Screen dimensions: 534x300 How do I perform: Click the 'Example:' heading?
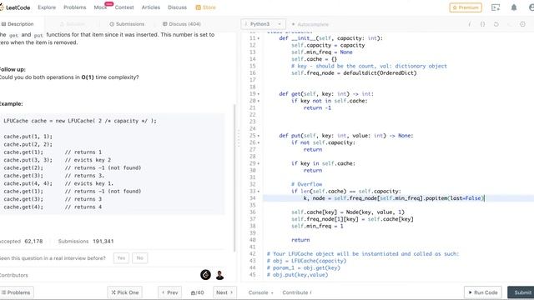coord(11,104)
